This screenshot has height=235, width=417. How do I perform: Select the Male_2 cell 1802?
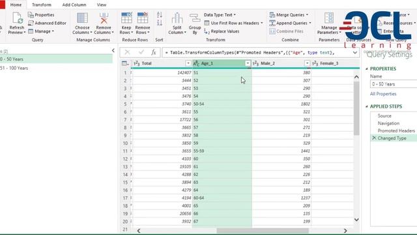click(x=281, y=104)
